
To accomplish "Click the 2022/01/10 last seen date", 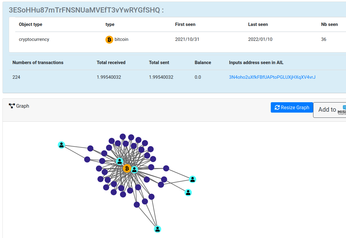I will (260, 39).
